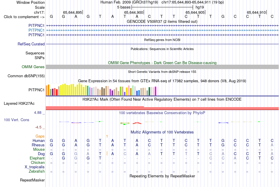This screenshot has width=279, height=187.
Task: Open the RepeatMasker track label
Action: point(32,180)
